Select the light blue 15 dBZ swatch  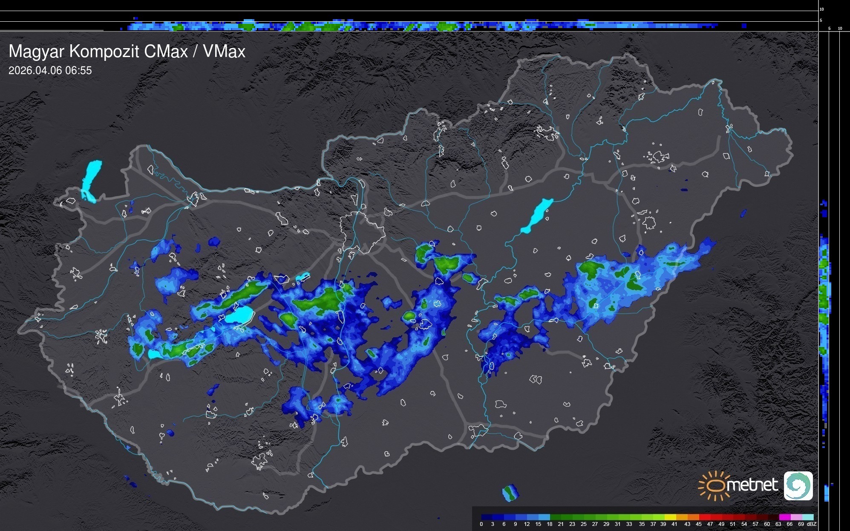pos(544,517)
